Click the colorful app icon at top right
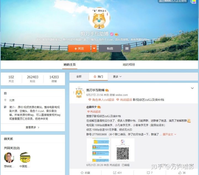The image size is (199, 175). click(x=193, y=1)
